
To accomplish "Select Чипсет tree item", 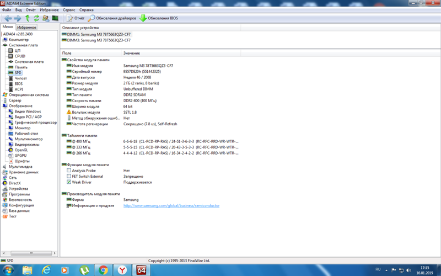I will coord(20,78).
